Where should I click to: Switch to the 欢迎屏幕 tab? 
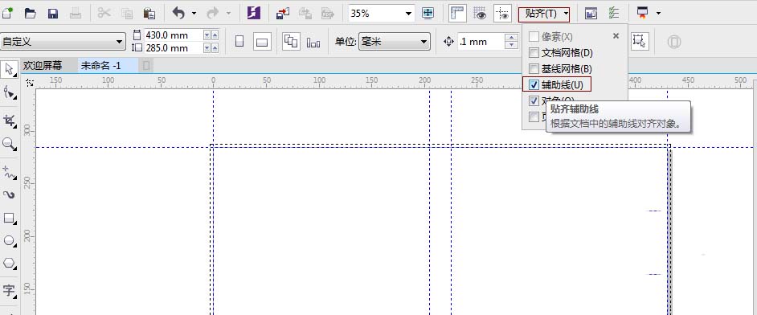(43, 66)
